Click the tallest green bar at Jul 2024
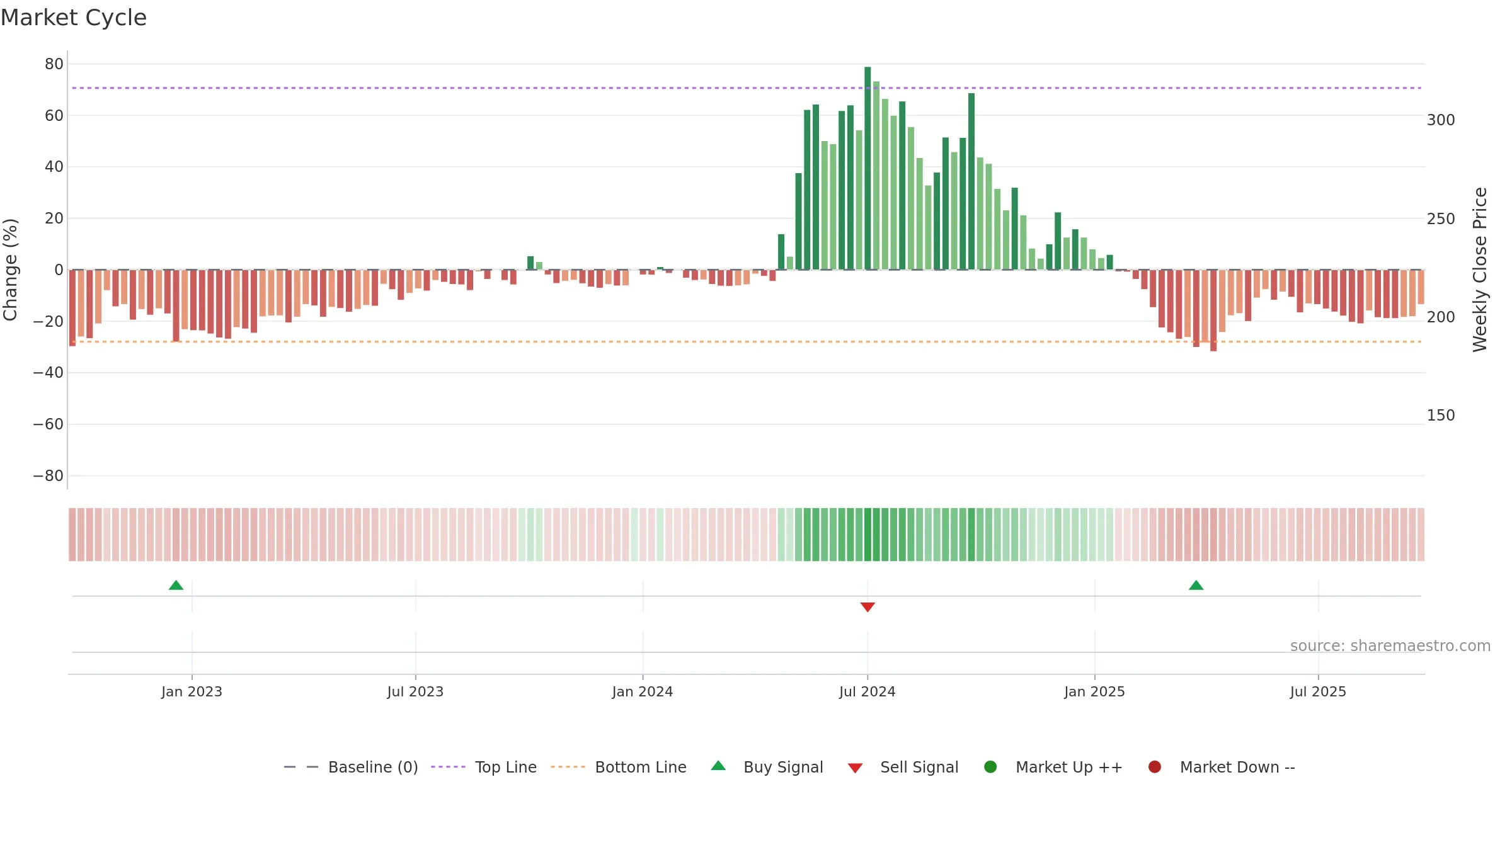Image resolution: width=1512 pixels, height=850 pixels. (x=868, y=168)
